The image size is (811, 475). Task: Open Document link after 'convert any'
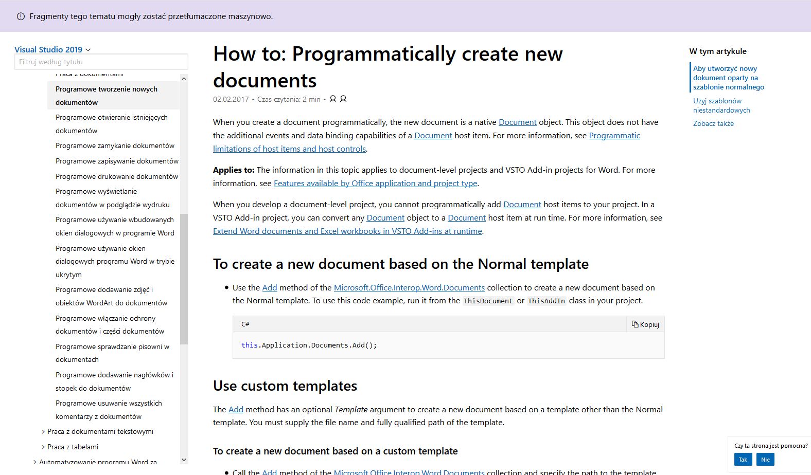385,218
